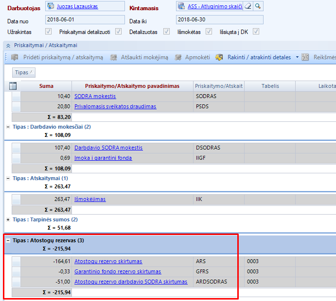
Task: Click the Tipas grouping column chip
Action: 24,72
